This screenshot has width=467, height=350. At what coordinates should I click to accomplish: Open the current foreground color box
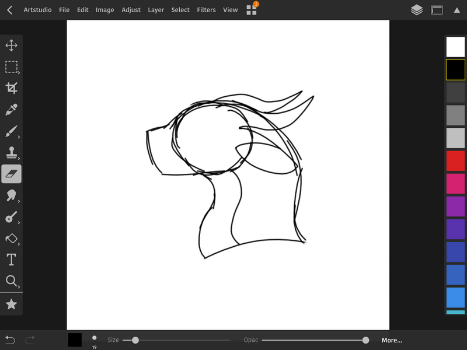point(75,339)
